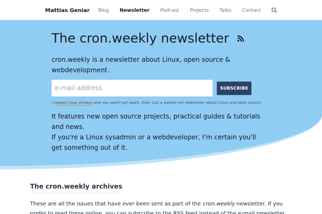Select the Newsletter navigation item
The height and width of the screenshot is (214, 322).
(134, 10)
